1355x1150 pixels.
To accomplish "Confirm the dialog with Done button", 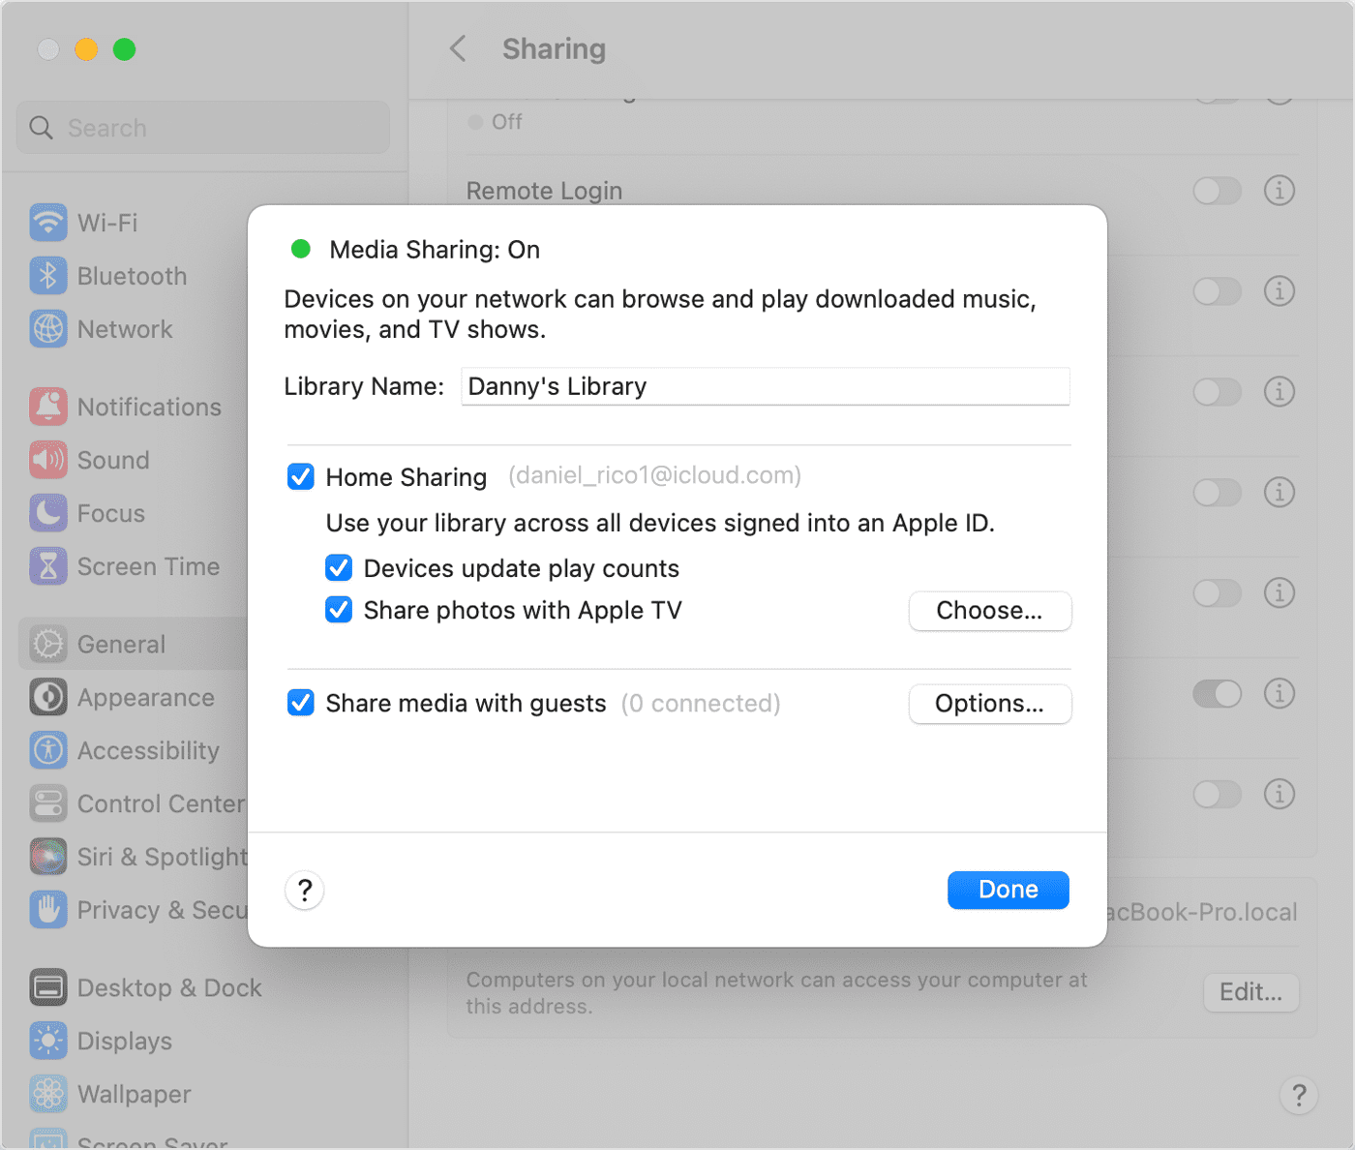I will pos(1009,890).
